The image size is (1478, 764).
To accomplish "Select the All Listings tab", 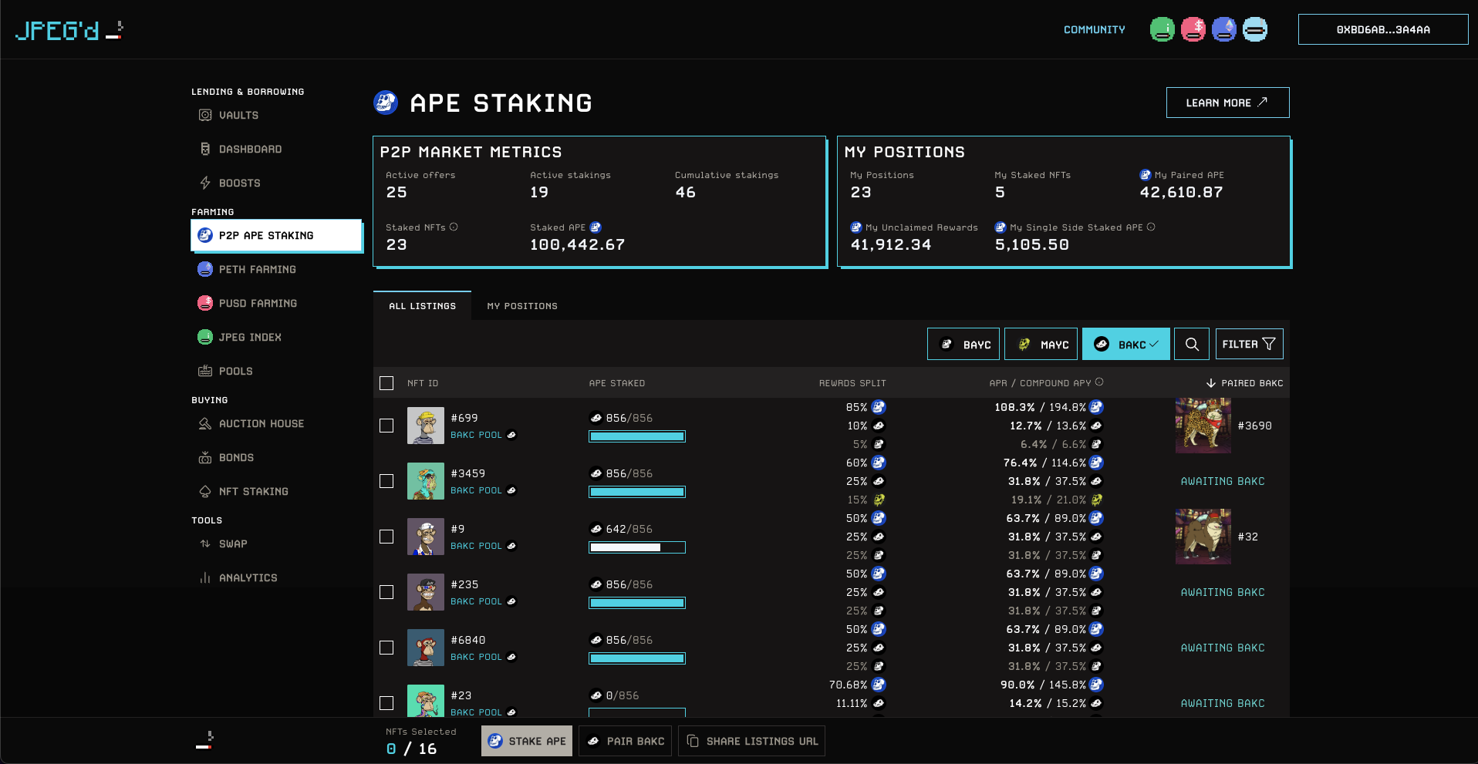I will tap(422, 306).
